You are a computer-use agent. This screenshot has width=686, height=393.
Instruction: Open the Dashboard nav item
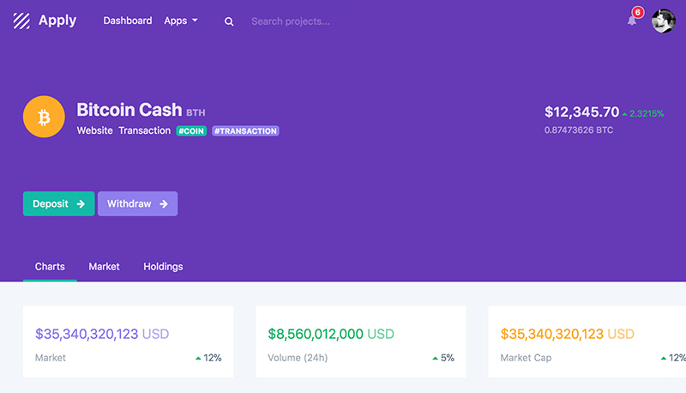(127, 21)
